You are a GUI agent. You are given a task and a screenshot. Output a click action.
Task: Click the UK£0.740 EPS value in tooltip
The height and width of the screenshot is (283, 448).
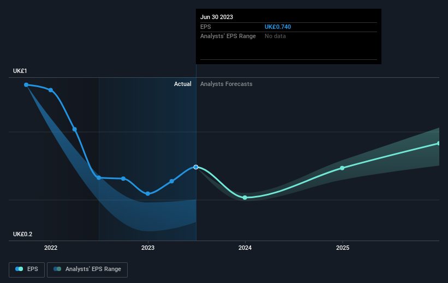tap(278, 27)
